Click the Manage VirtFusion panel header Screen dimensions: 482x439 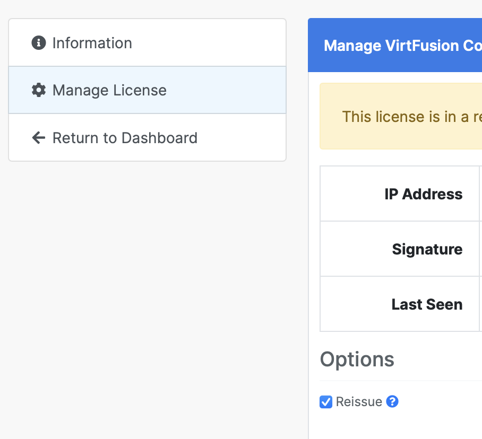point(395,45)
